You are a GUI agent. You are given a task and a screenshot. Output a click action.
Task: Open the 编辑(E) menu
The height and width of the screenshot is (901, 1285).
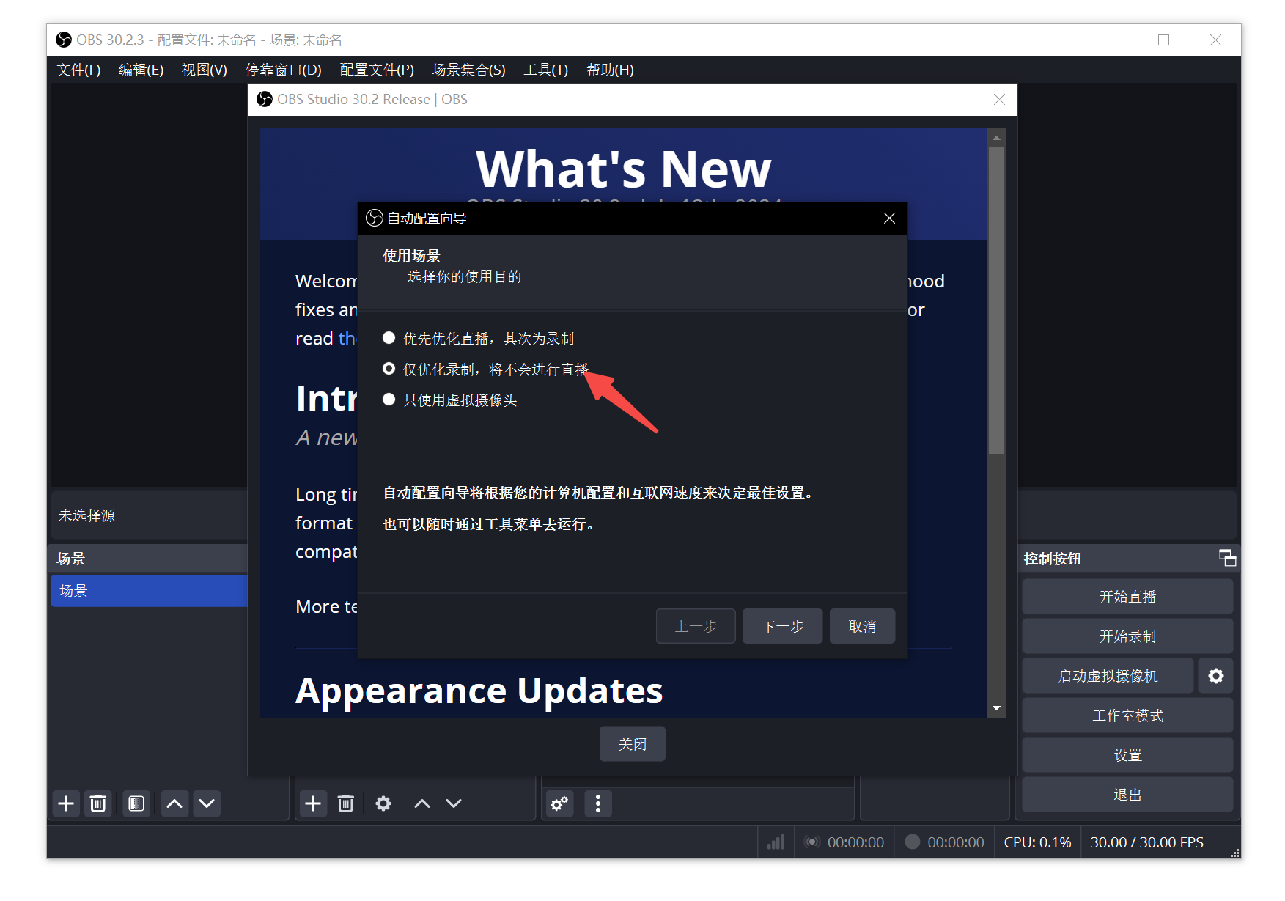(141, 70)
